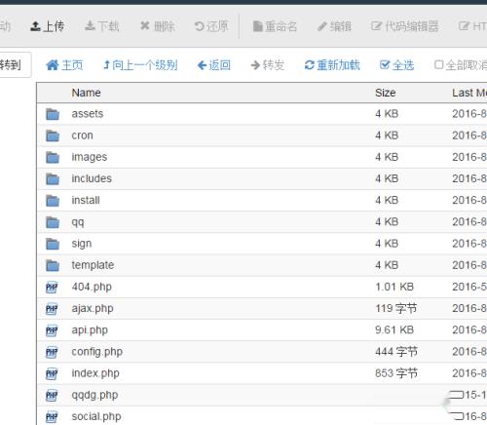This screenshot has height=425, width=487.
Task: Click the 编辑 edit button
Action: click(x=334, y=26)
